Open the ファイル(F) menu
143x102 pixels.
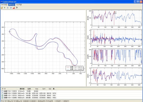pos(4,5)
